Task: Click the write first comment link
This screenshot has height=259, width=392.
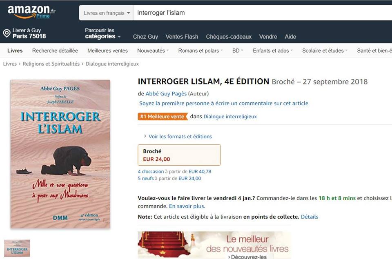Action: coord(224,104)
